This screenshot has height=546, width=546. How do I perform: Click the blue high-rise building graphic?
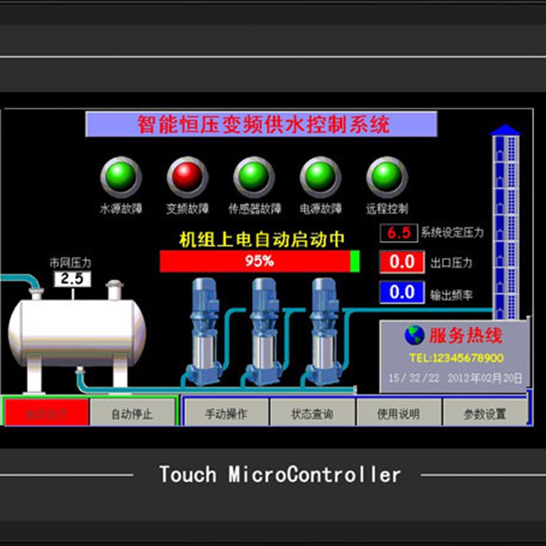point(505,222)
